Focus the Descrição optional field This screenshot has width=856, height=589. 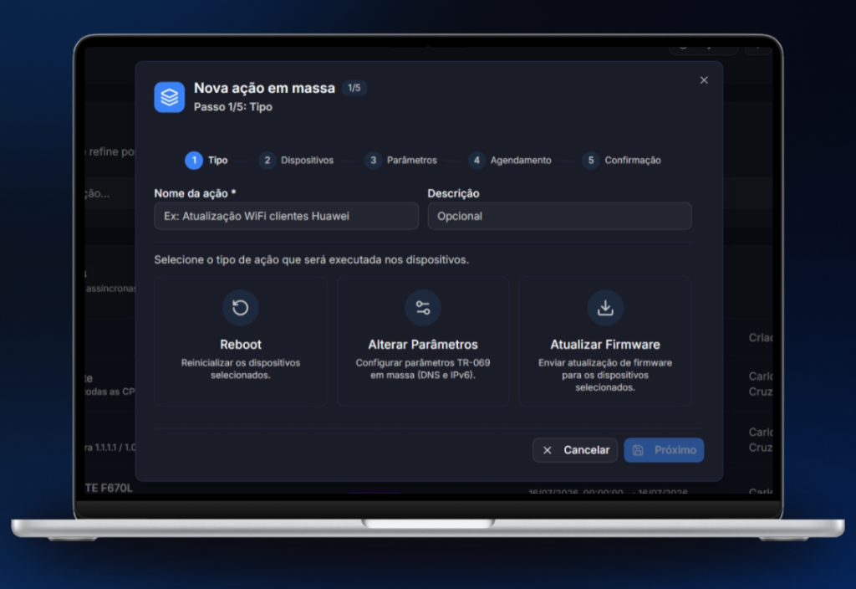559,216
